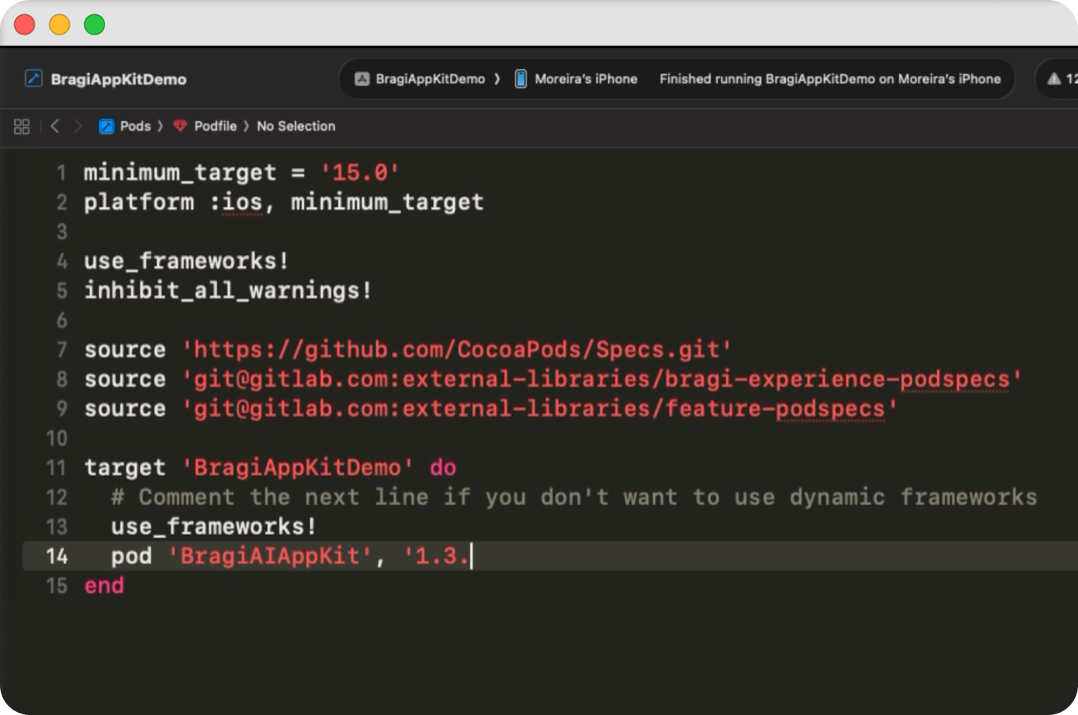
Task: Choose Moreira's iPhone run destination
Action: coord(586,79)
